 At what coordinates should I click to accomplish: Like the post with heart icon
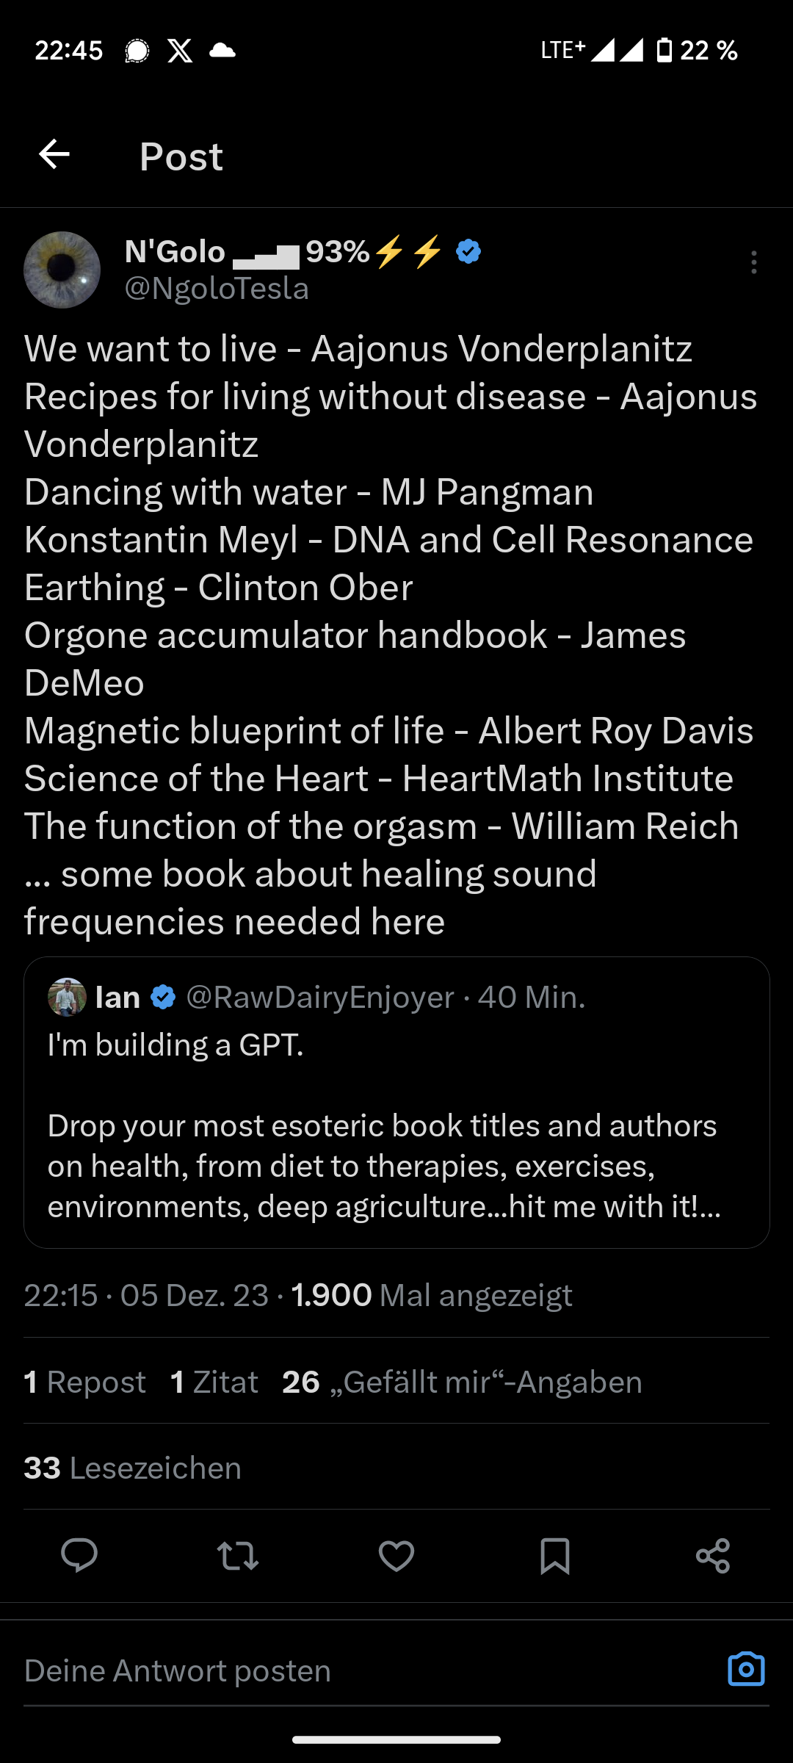pos(396,1555)
